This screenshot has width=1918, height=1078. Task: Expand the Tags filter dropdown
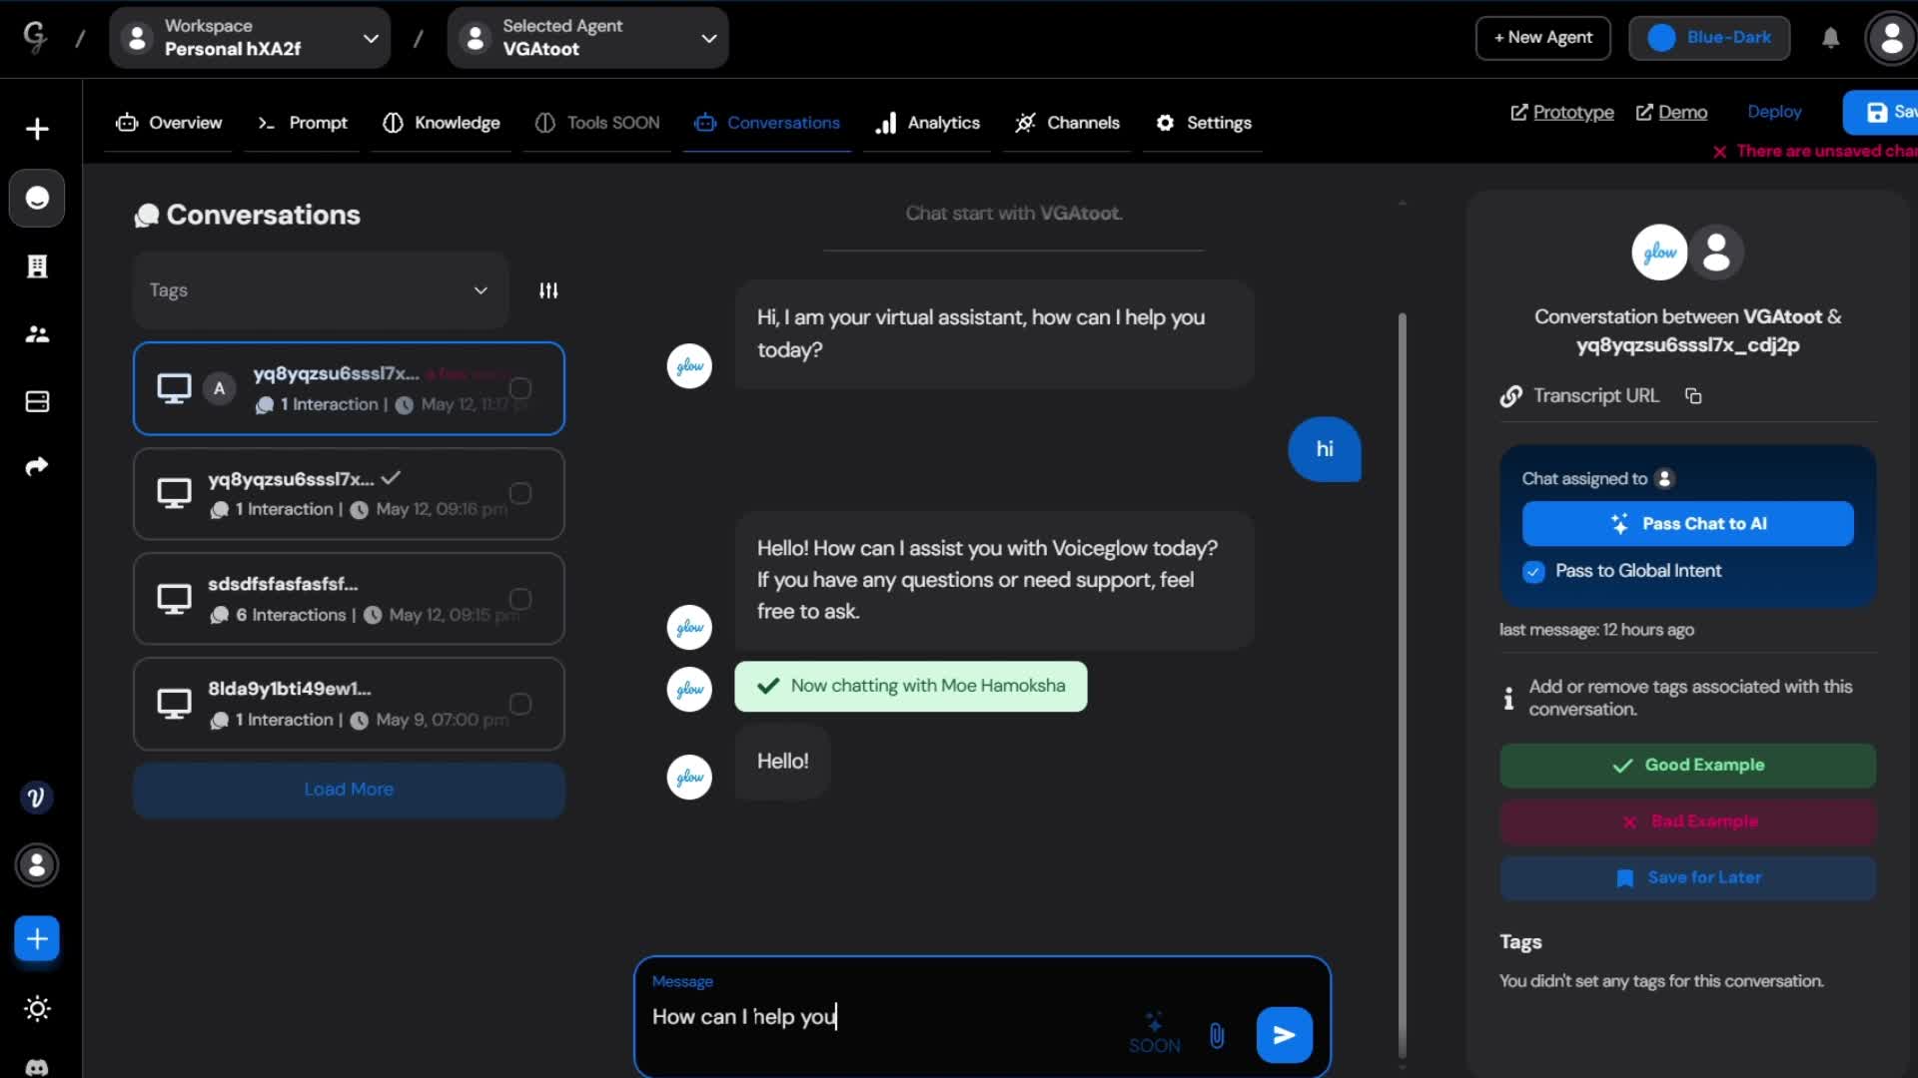tap(320, 290)
